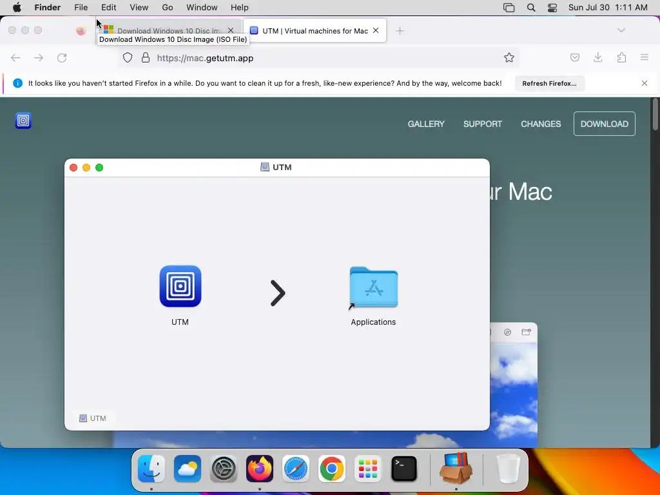Dismiss the Firefox notification bar
The image size is (660, 495).
coord(645,83)
